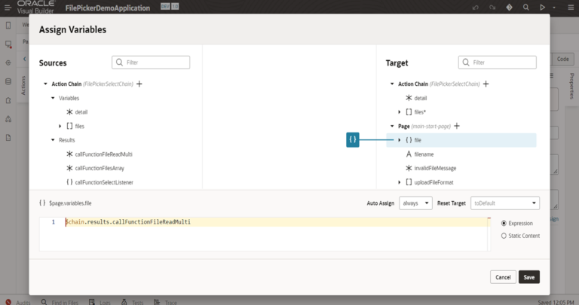
Task: Click the Cancel button
Action: click(x=503, y=277)
